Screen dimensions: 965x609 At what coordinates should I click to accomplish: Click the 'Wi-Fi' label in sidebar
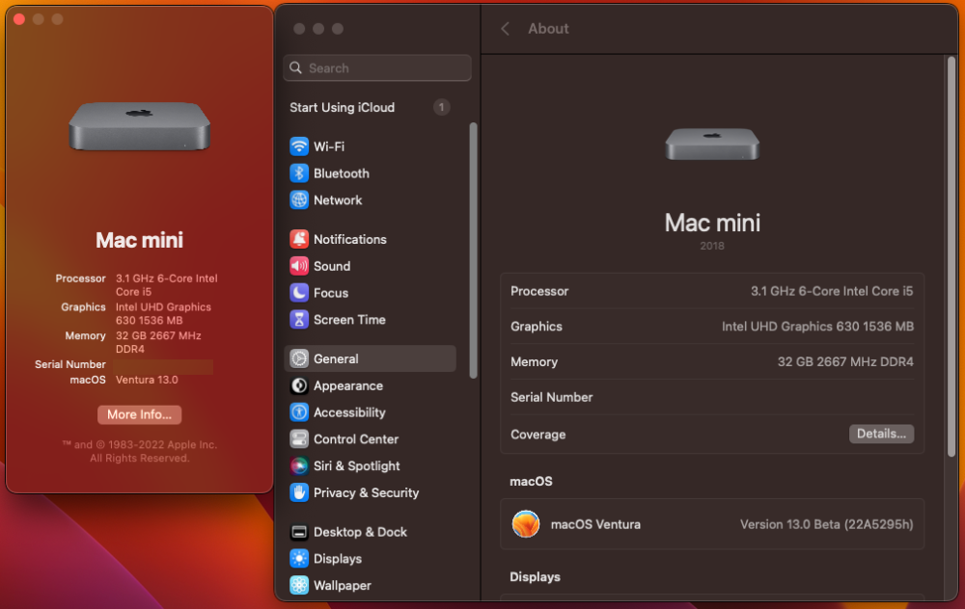click(329, 146)
